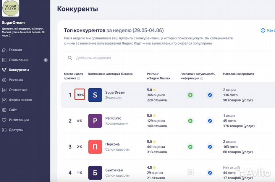The width and height of the screenshot is (275, 182).
Task: Open the SugarDream logo in sidebar
Action: pyautogui.click(x=11, y=8)
